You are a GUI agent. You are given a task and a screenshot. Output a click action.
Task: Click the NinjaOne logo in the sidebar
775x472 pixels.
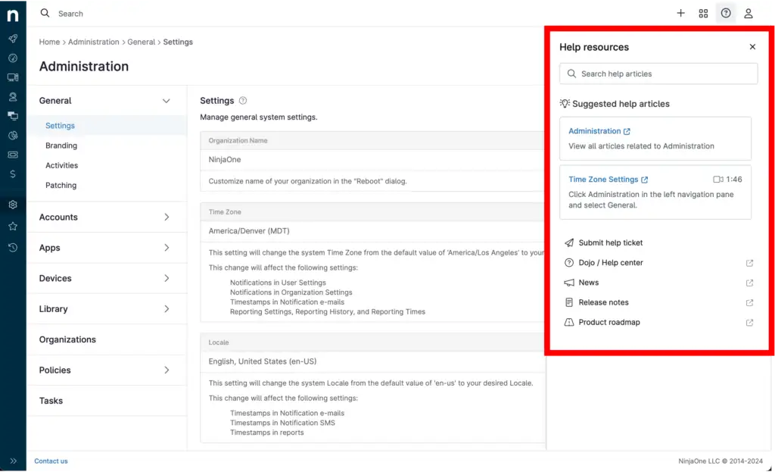13,15
